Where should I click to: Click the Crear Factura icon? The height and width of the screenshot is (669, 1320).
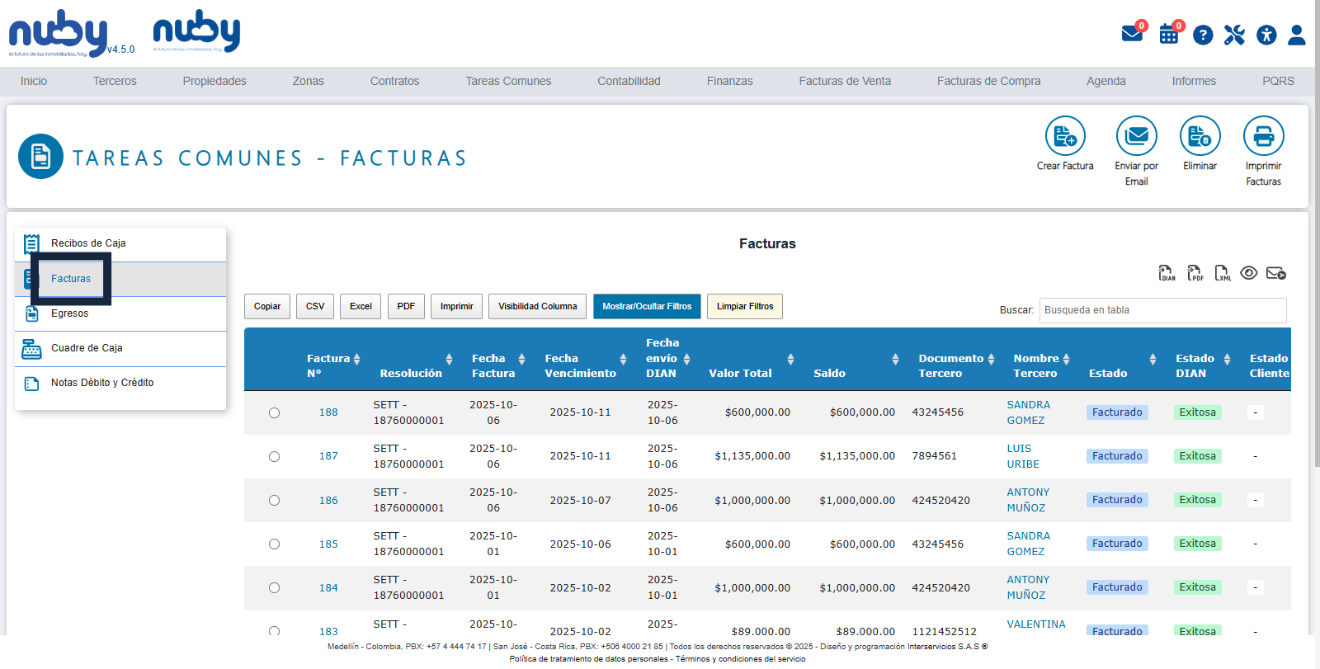[1065, 136]
